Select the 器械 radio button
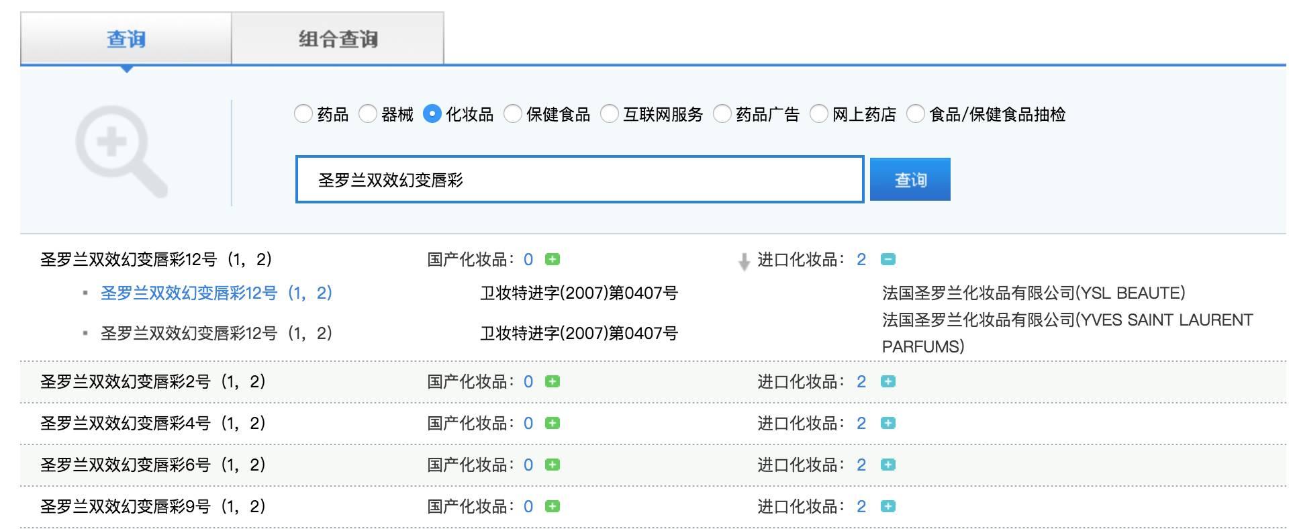The image size is (1293, 529). point(368,114)
